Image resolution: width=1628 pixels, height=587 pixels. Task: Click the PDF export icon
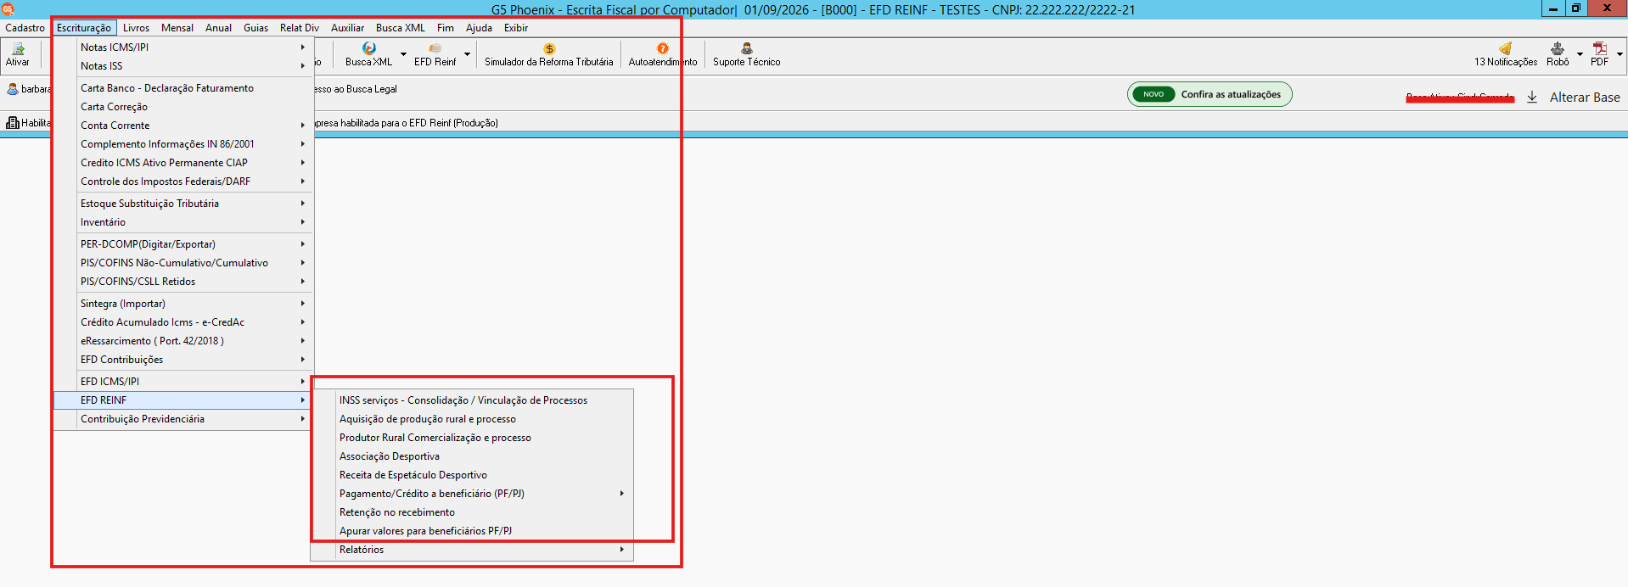pos(1600,48)
